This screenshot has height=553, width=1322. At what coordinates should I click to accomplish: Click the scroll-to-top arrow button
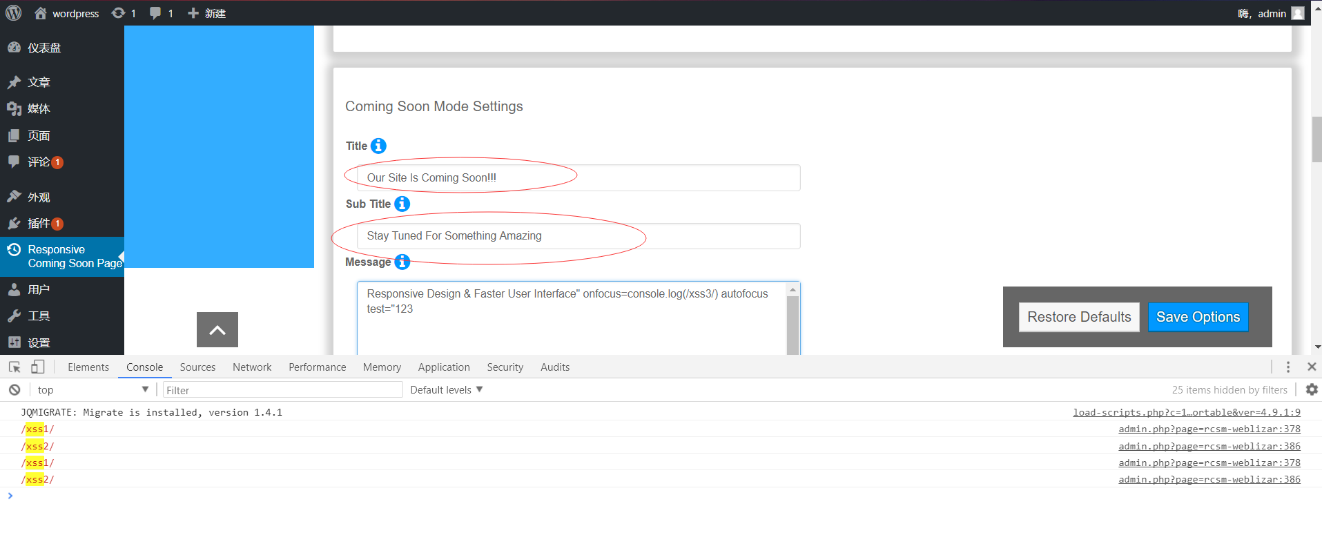217,329
